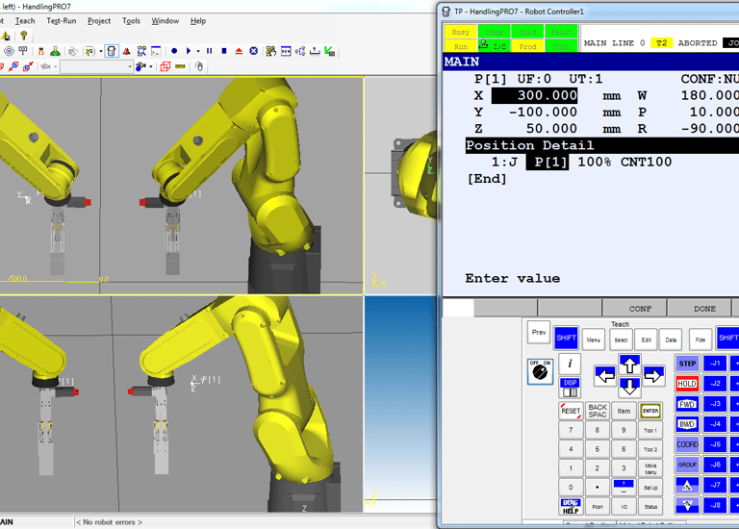Screen dimensions: 739x529
Task: Click the i info key on pendant
Action: click(570, 364)
